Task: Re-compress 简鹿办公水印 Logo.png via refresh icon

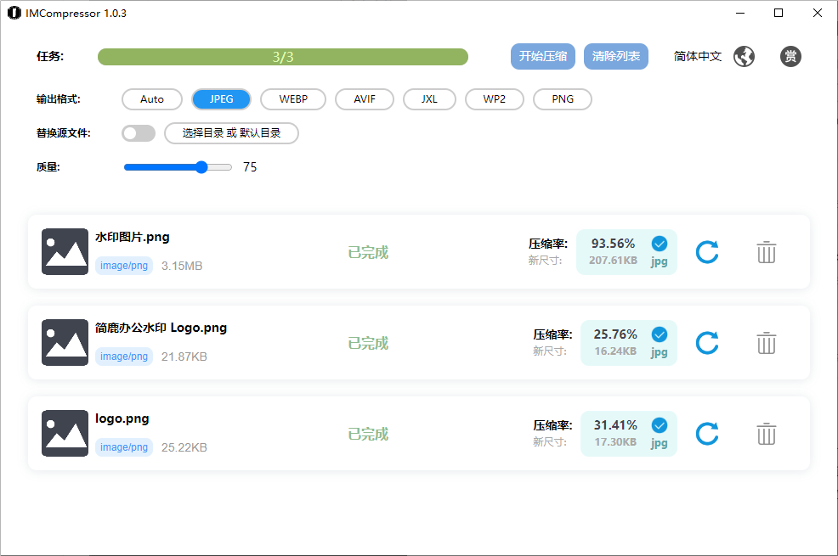Action: [x=707, y=343]
